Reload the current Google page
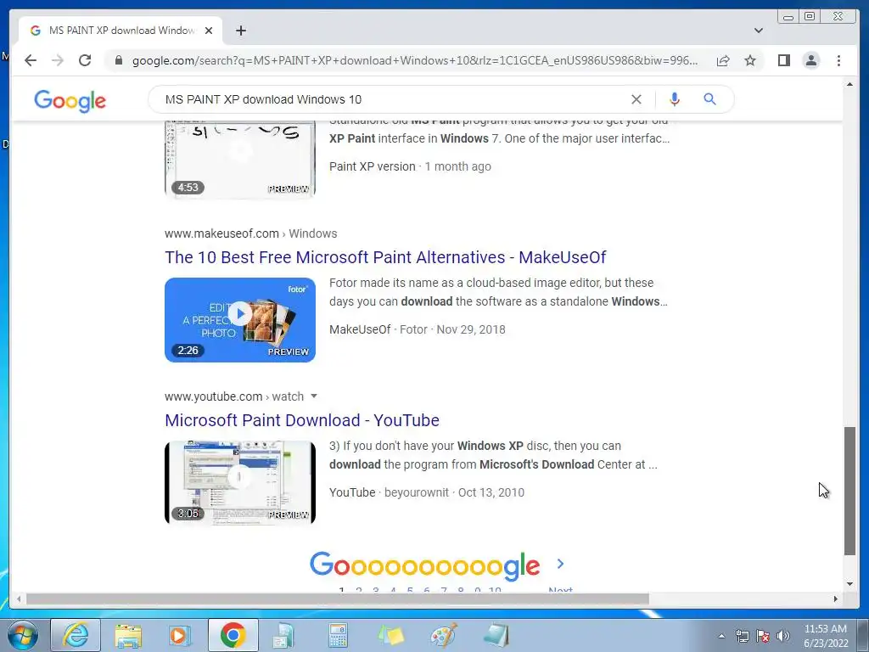This screenshot has width=869, height=652. click(x=85, y=60)
